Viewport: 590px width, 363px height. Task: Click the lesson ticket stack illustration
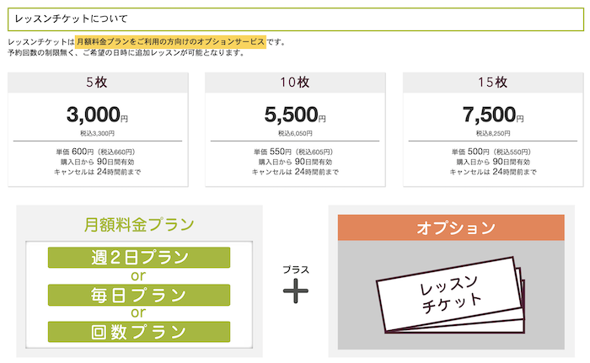tap(450, 295)
